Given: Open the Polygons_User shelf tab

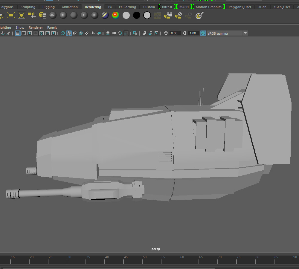Looking at the screenshot, I should pos(240,7).
